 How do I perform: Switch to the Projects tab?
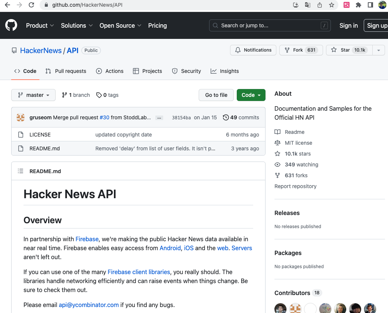[148, 71]
